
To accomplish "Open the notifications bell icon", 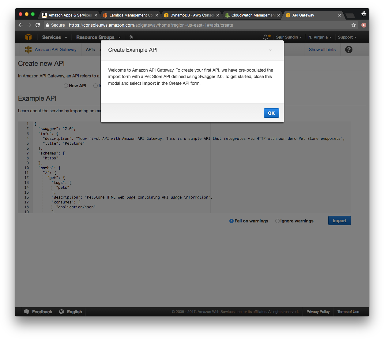I will point(265,37).
